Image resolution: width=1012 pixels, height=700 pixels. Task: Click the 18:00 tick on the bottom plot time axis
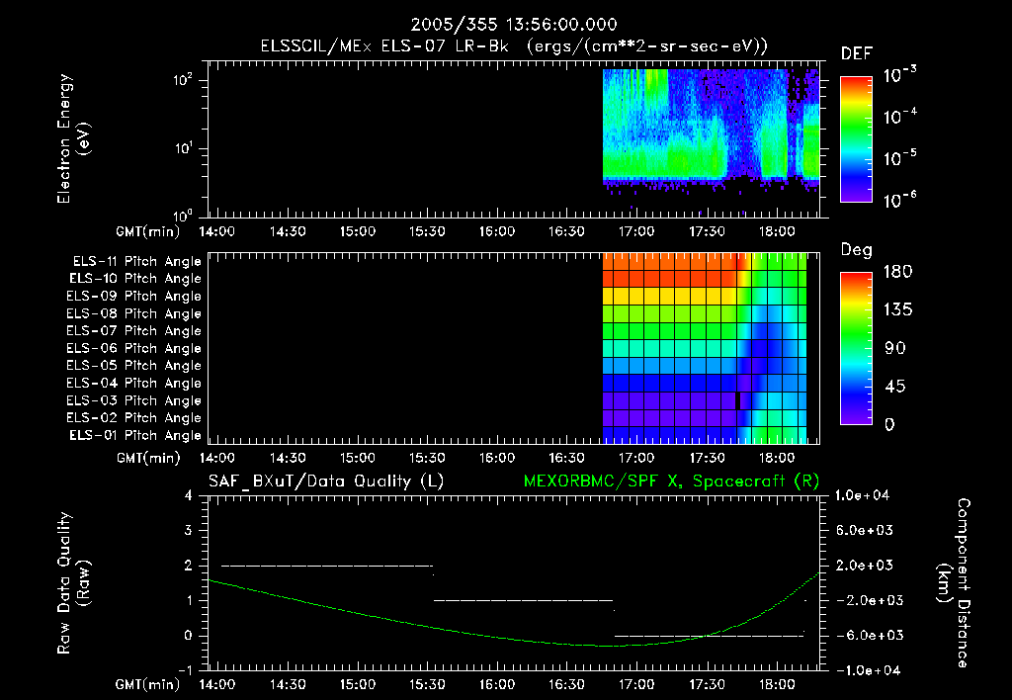tap(777, 684)
